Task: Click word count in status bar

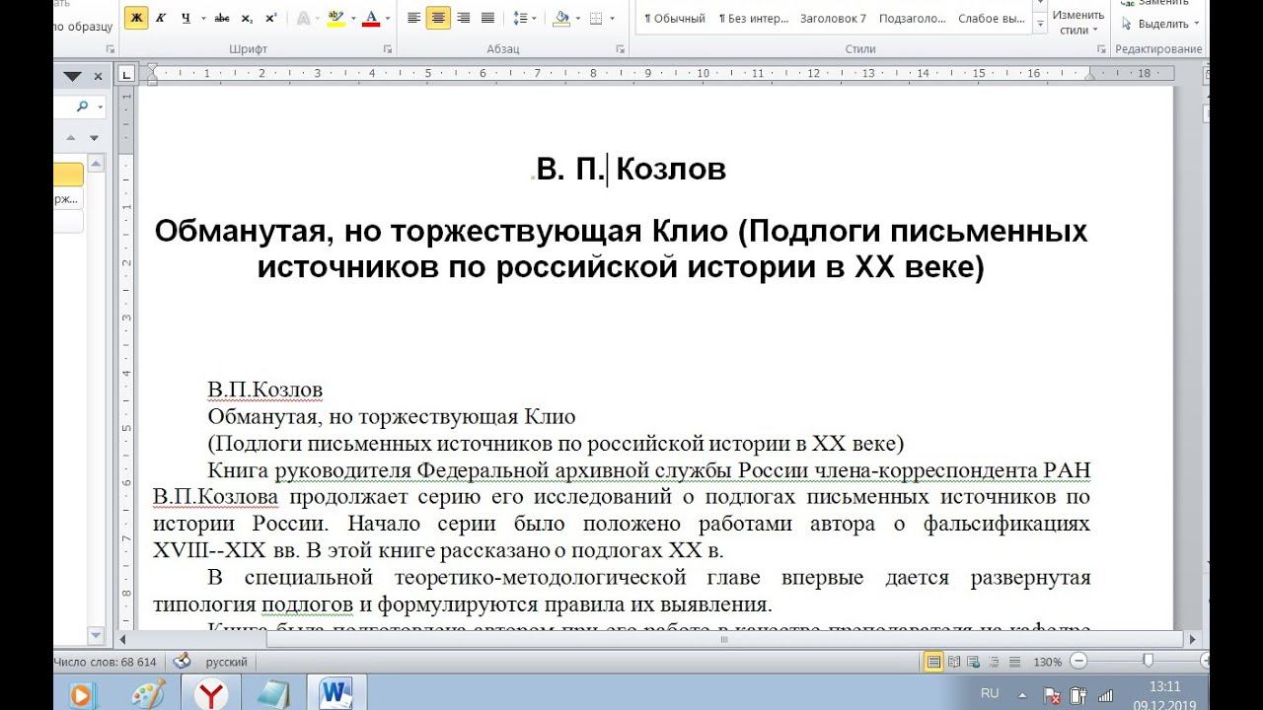Action: coord(107,662)
